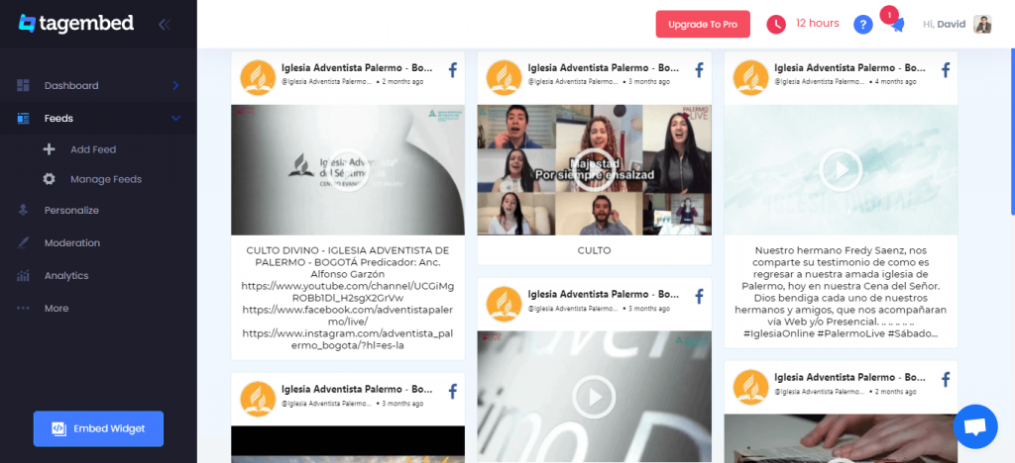This screenshot has width=1015, height=463.
Task: Play the CULTO DIVINO video
Action: tap(348, 170)
